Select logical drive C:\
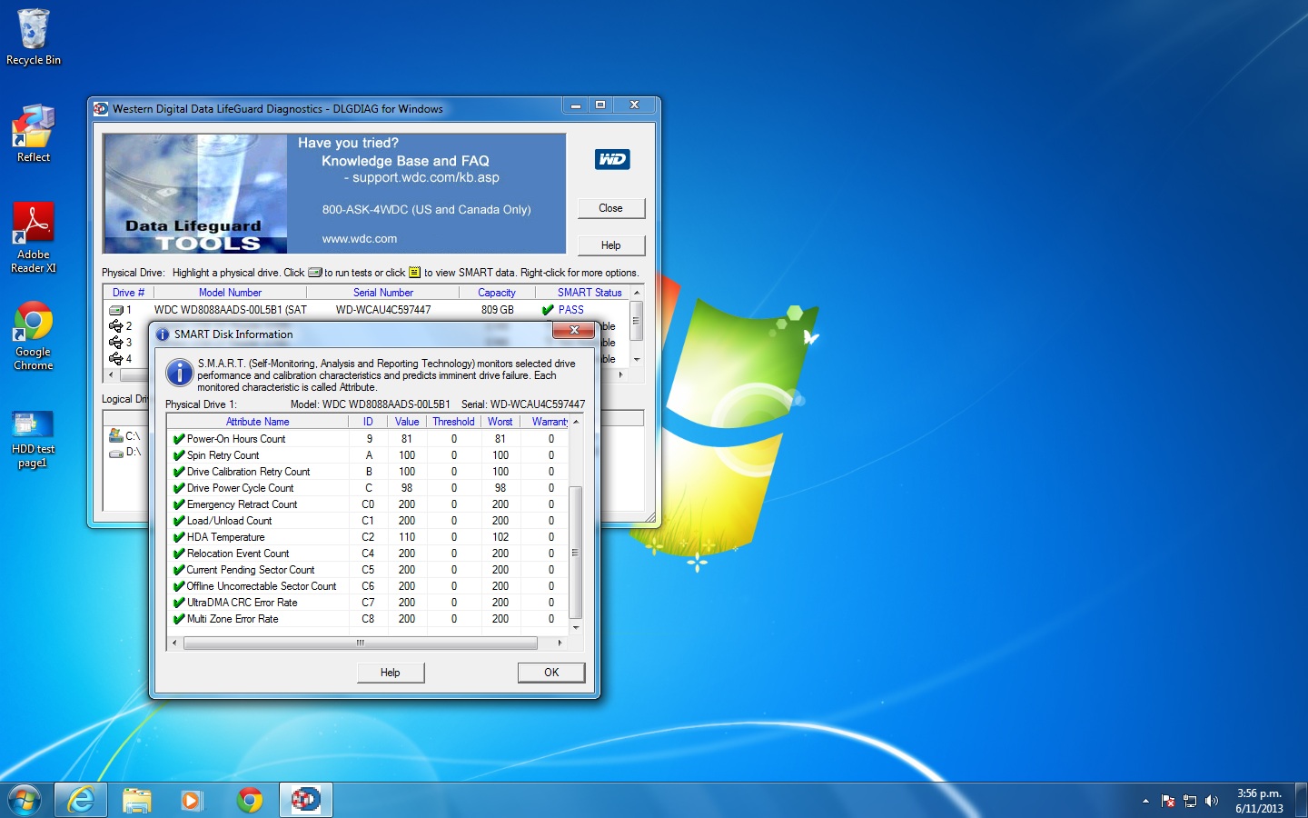 coord(124,436)
